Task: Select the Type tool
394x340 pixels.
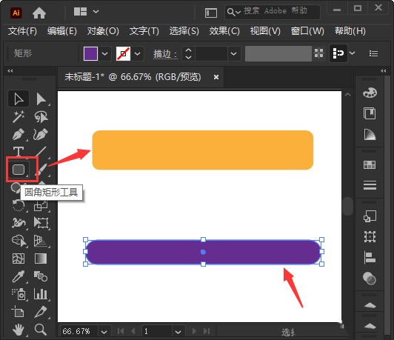Action: coord(19,151)
